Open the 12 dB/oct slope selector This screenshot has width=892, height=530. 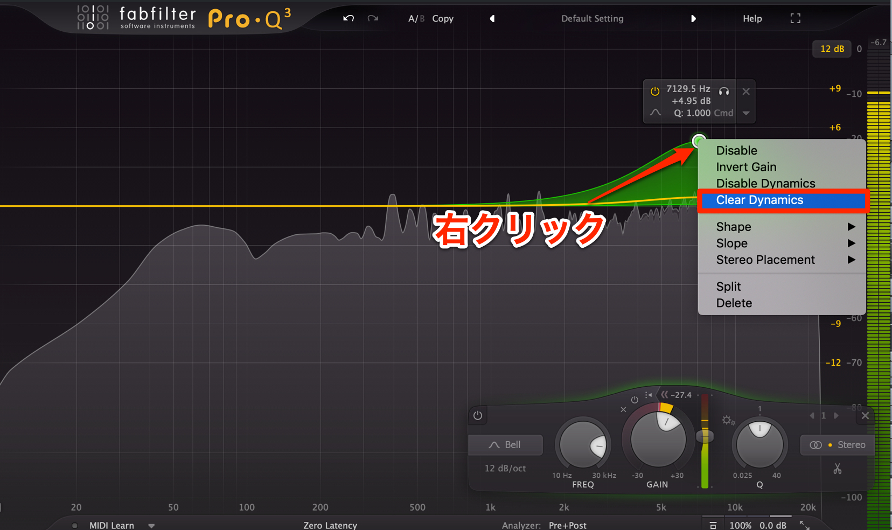505,469
